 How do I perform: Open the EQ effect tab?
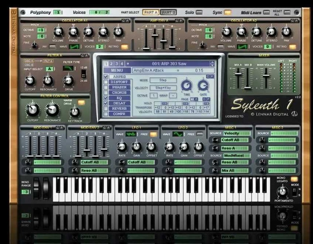pos(119,98)
